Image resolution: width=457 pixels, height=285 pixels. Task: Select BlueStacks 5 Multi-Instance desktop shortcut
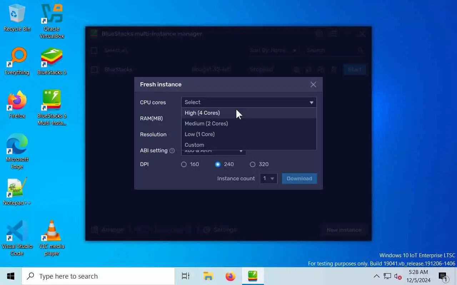click(52, 108)
